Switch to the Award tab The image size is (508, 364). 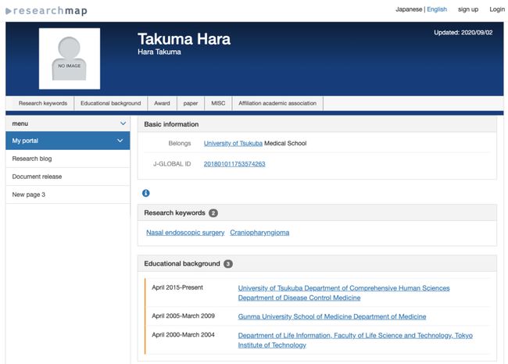(x=162, y=103)
